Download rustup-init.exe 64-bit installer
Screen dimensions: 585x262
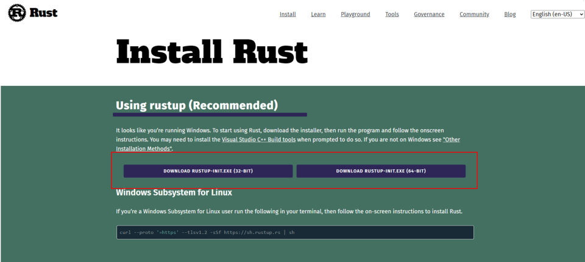click(x=381, y=171)
